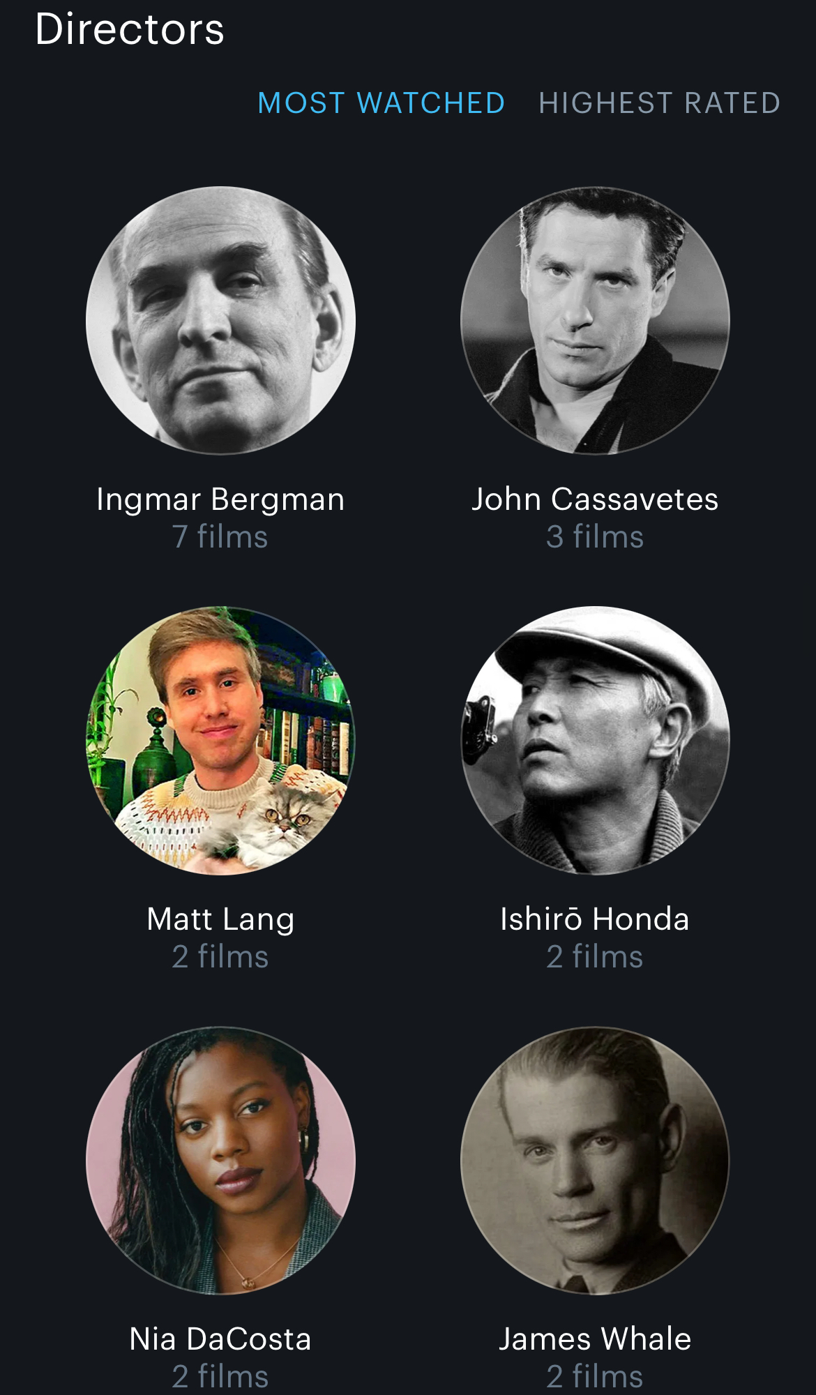Open the Matt Lang name label

click(220, 919)
